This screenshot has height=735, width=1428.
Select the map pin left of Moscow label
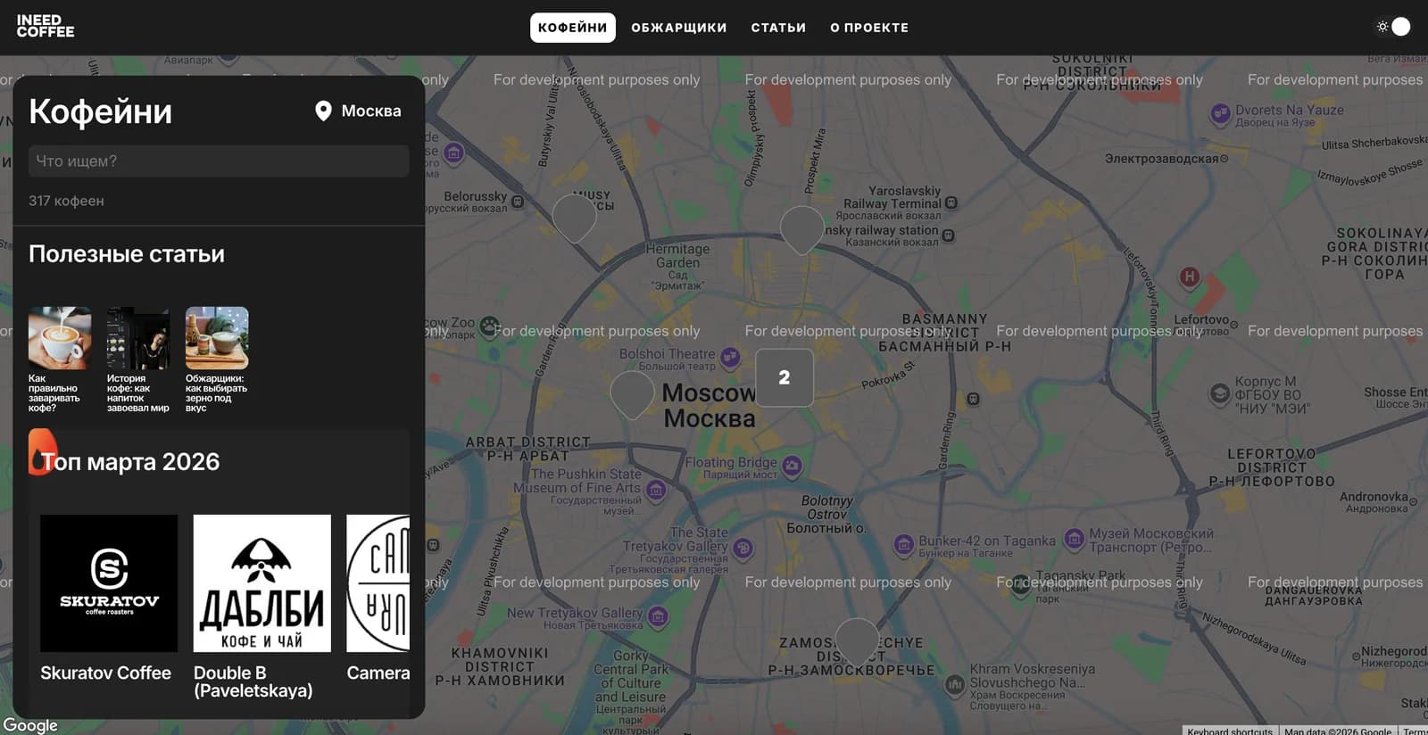click(x=632, y=393)
